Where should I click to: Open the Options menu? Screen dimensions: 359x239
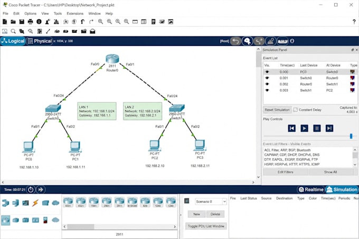click(31, 14)
